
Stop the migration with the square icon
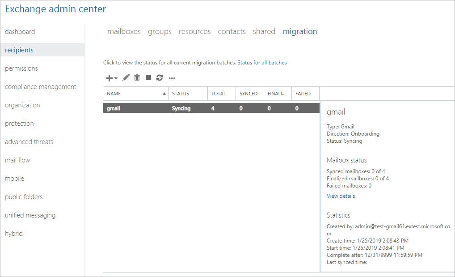pos(148,77)
